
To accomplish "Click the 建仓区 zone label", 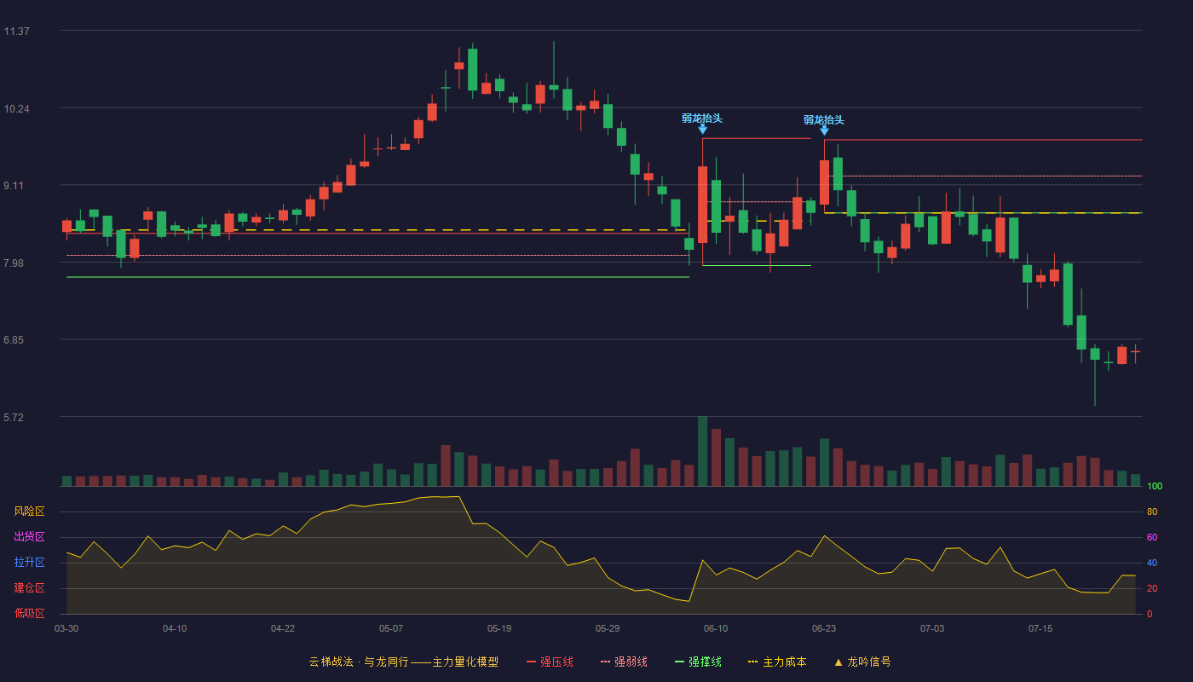I will pos(29,588).
